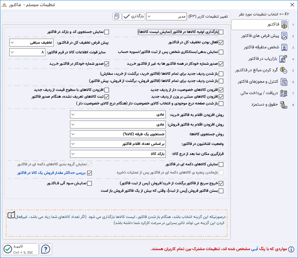Open وضعیت اشانتیون در فاکتور dropdown

pos(118,144)
